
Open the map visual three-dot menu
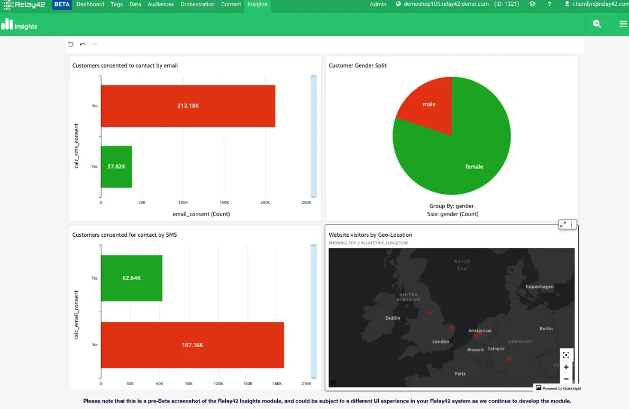click(572, 225)
